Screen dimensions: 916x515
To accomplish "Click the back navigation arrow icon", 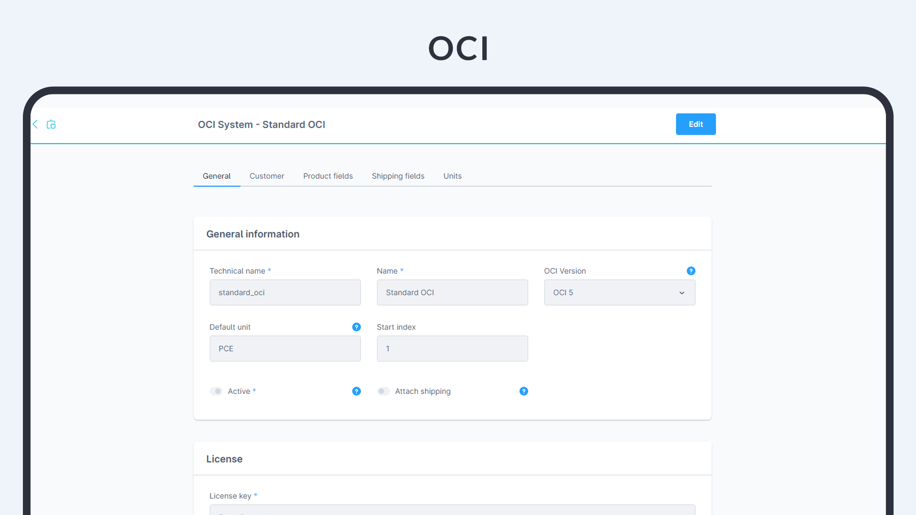I will click(35, 124).
